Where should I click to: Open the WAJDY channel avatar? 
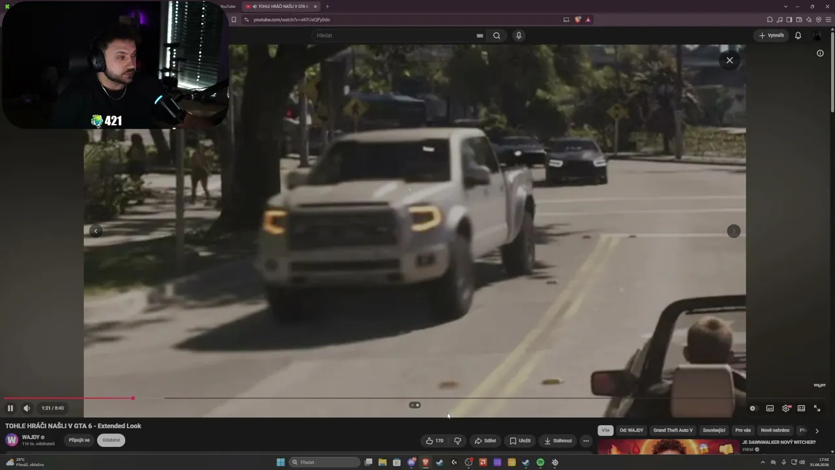click(x=12, y=439)
